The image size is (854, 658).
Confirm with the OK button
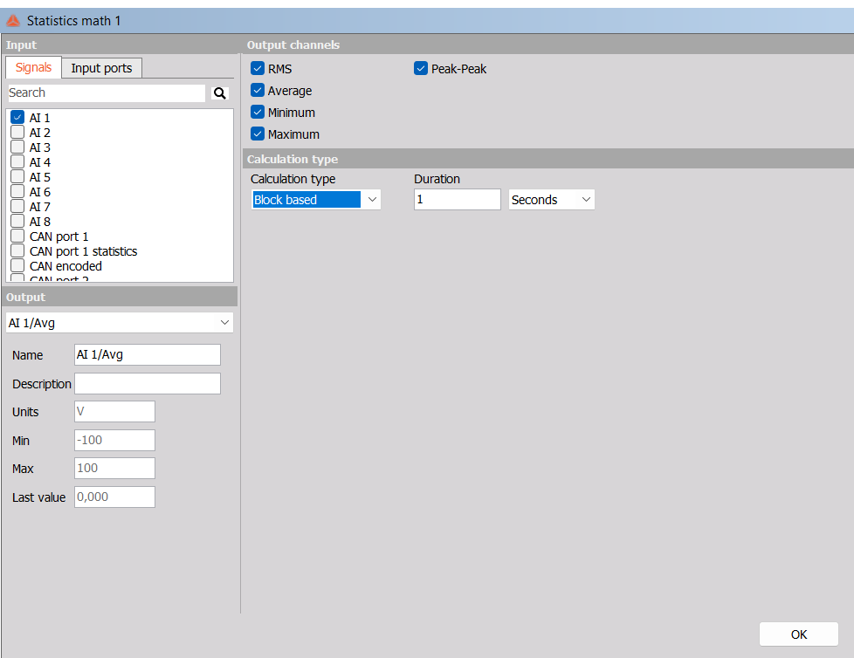pyautogui.click(x=798, y=634)
